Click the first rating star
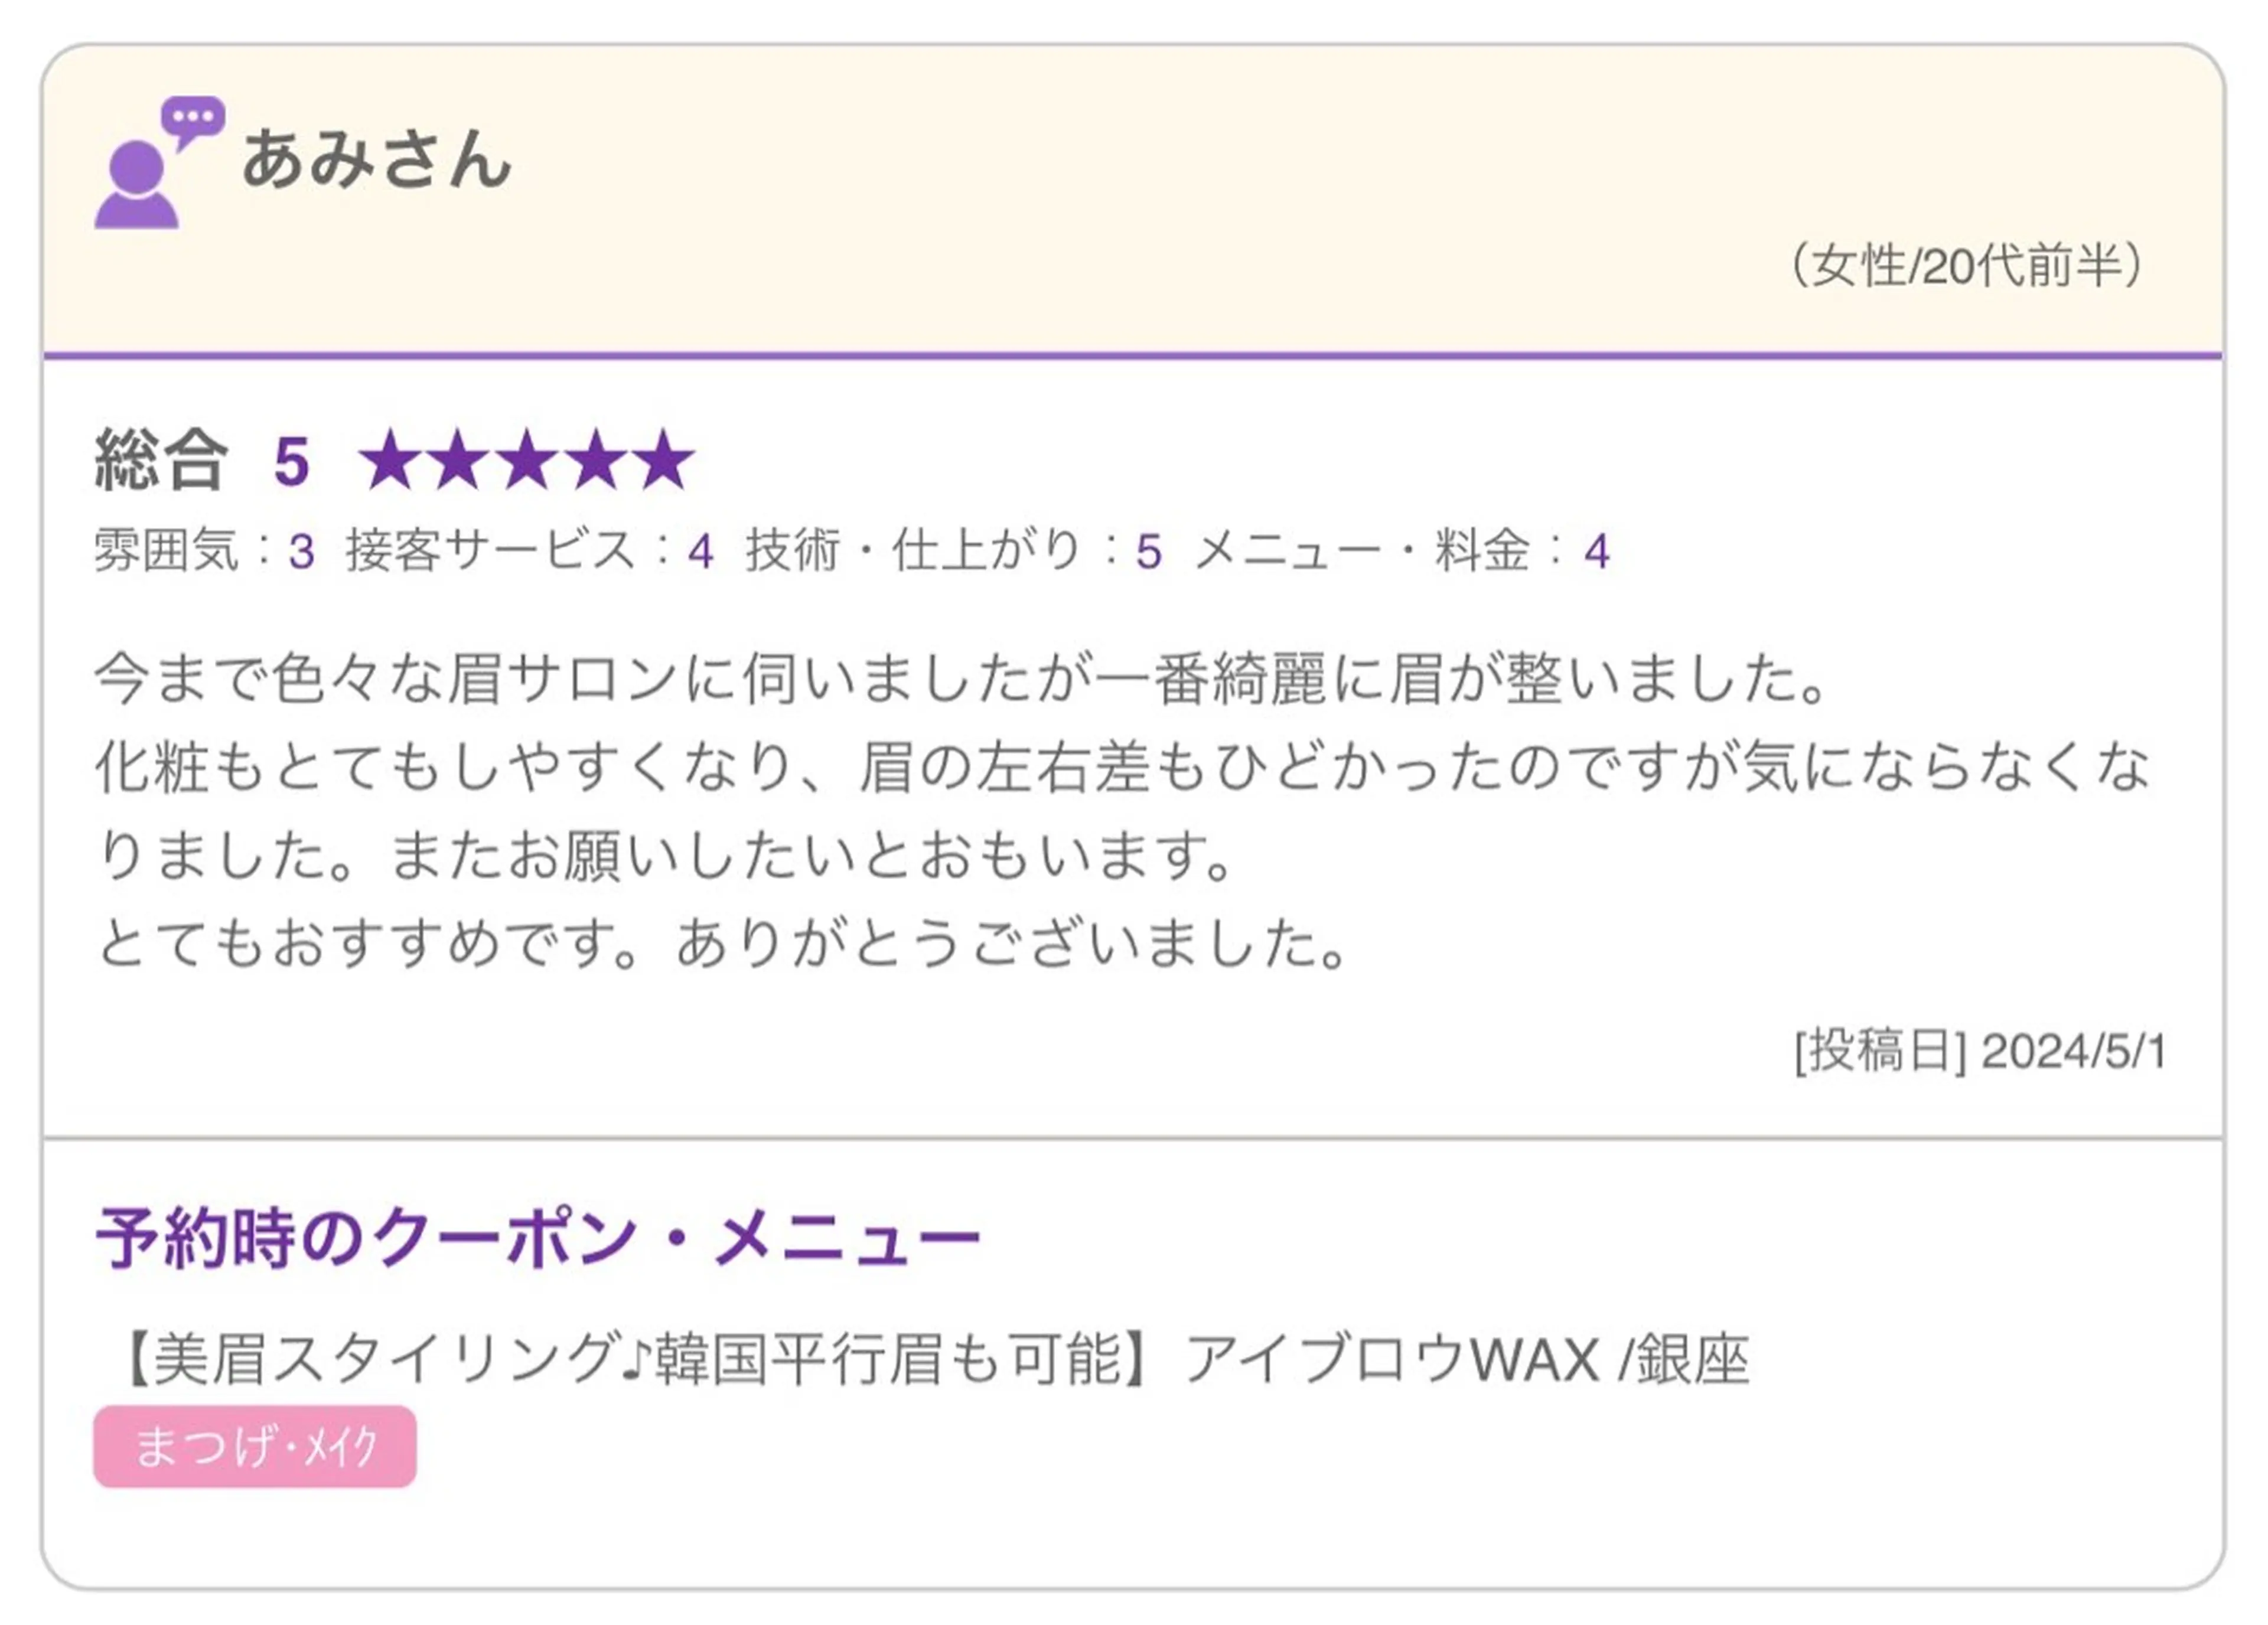Viewport: 2268px width, 1625px height. tap(390, 461)
